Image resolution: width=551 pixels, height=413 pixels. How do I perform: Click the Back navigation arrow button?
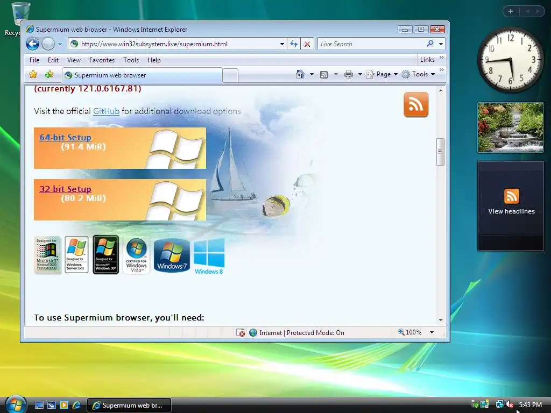[32, 44]
